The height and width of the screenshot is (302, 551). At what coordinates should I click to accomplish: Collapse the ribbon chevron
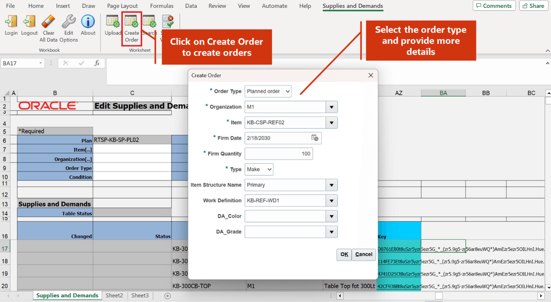coord(547,51)
